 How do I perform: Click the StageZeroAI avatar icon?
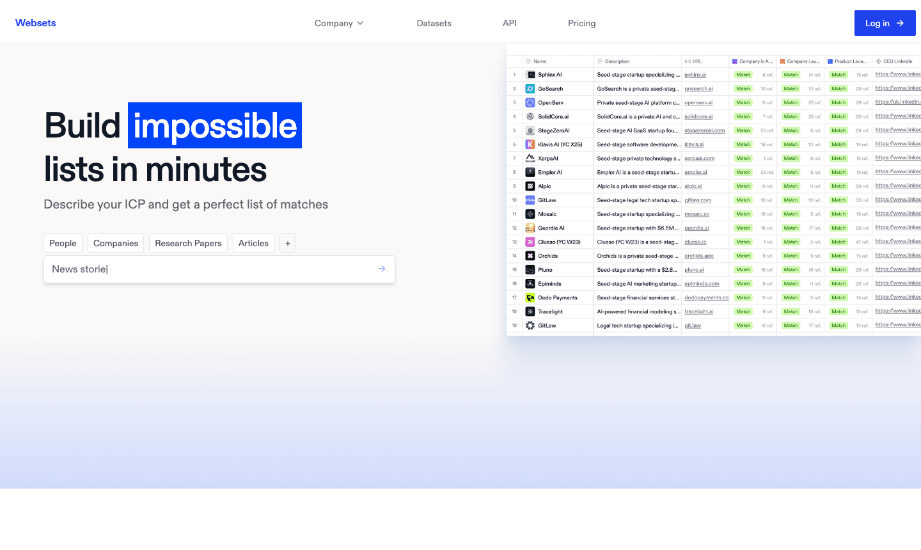point(530,130)
